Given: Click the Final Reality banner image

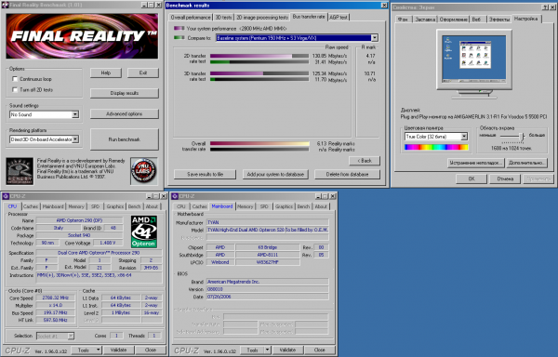Looking at the screenshot, I should [x=82, y=36].
